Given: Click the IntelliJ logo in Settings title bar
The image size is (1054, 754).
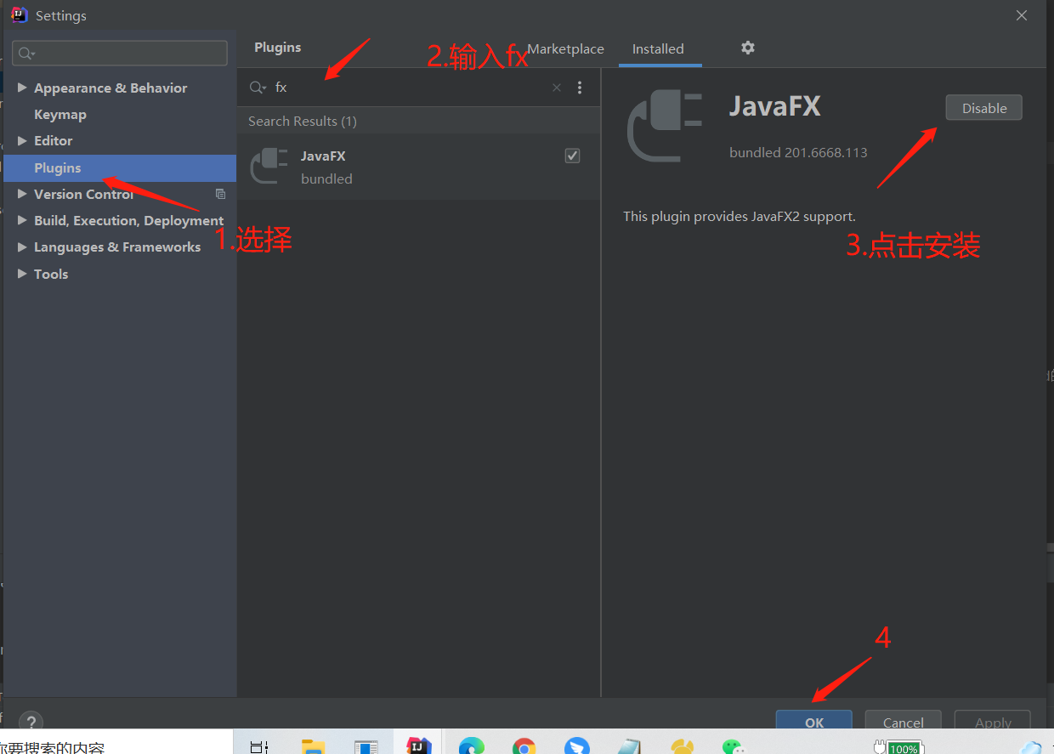Looking at the screenshot, I should pyautogui.click(x=20, y=14).
